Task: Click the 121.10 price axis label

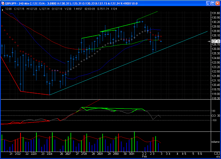Action: point(216,81)
